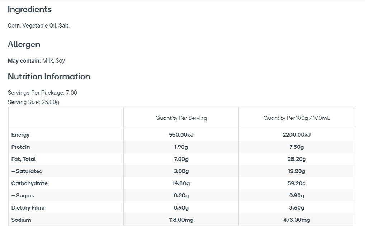Click the Quantity Per 100g / 100mL header
The width and height of the screenshot is (365, 231).
pos(297,118)
